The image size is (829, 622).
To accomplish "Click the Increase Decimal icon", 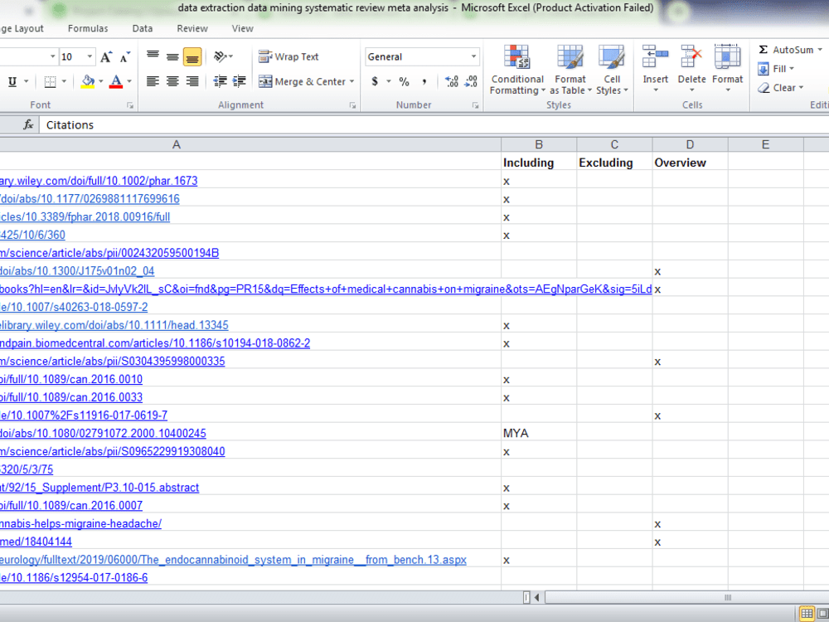I will [452, 81].
